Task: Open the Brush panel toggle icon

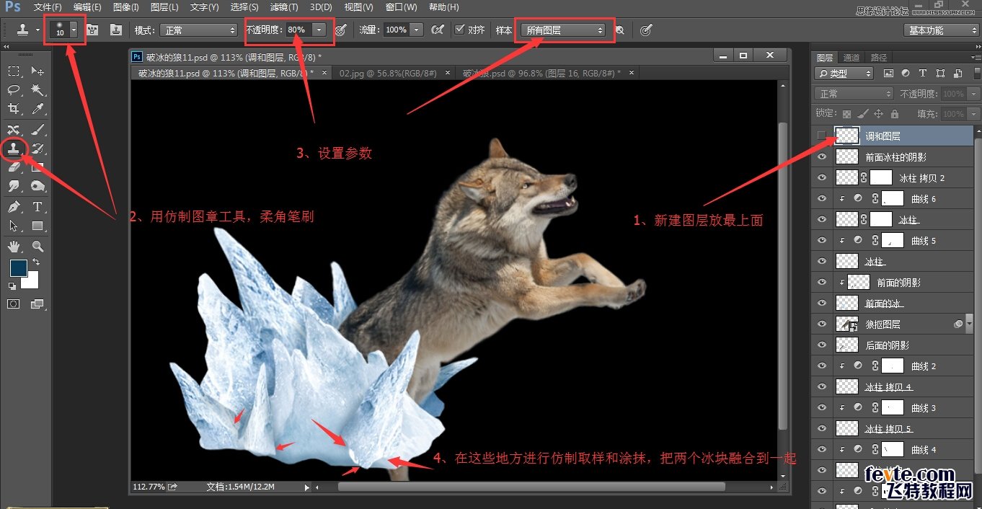Action: click(x=92, y=30)
